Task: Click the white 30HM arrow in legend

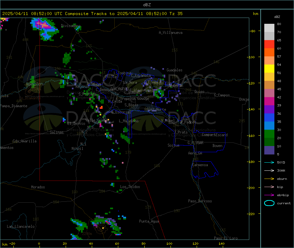Action: point(269,170)
